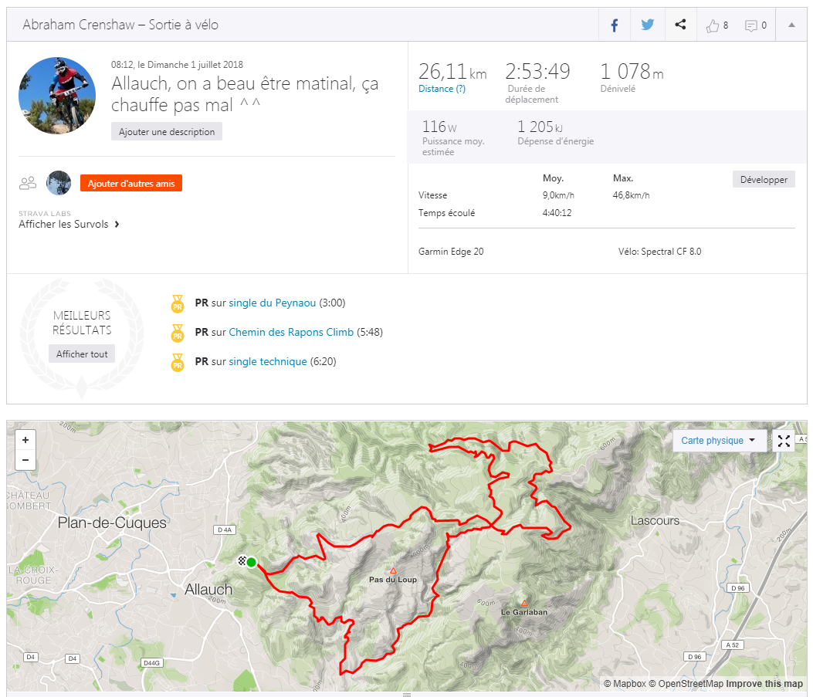813x697 pixels.
Task: Expand Afficher les Survols chevron
Action: pyautogui.click(x=117, y=225)
